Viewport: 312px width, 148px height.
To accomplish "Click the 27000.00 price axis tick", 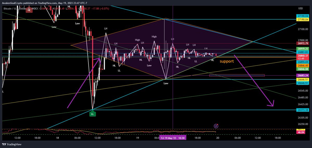I will pyautogui.click(x=303, y=40).
